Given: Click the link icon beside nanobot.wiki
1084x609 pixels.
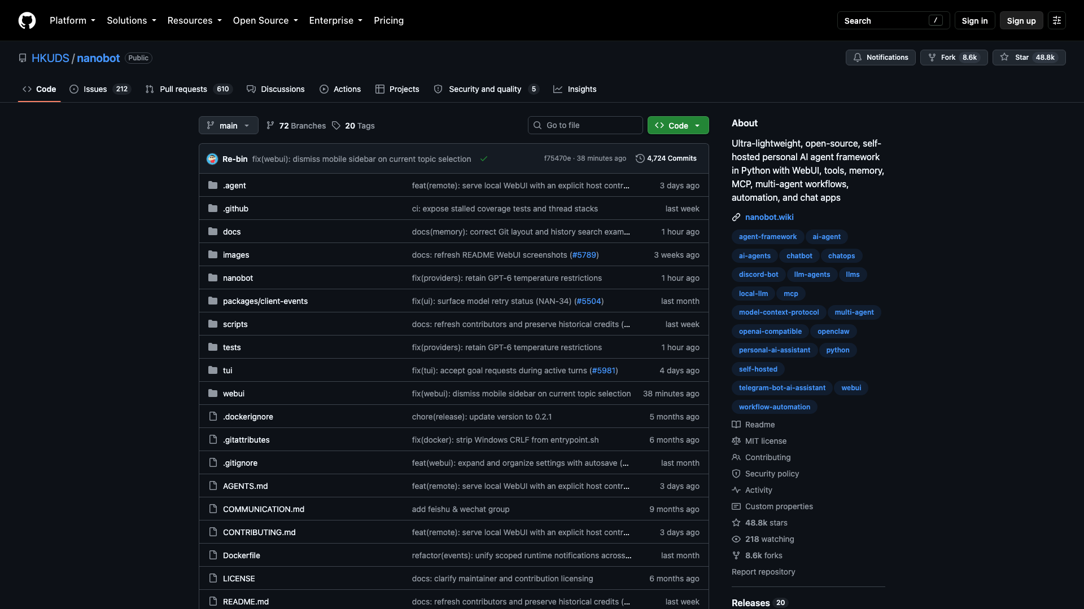Looking at the screenshot, I should (x=736, y=217).
